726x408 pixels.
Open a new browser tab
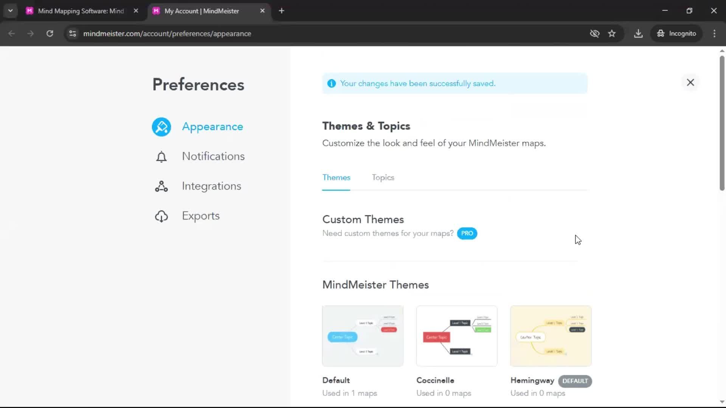pos(281,11)
